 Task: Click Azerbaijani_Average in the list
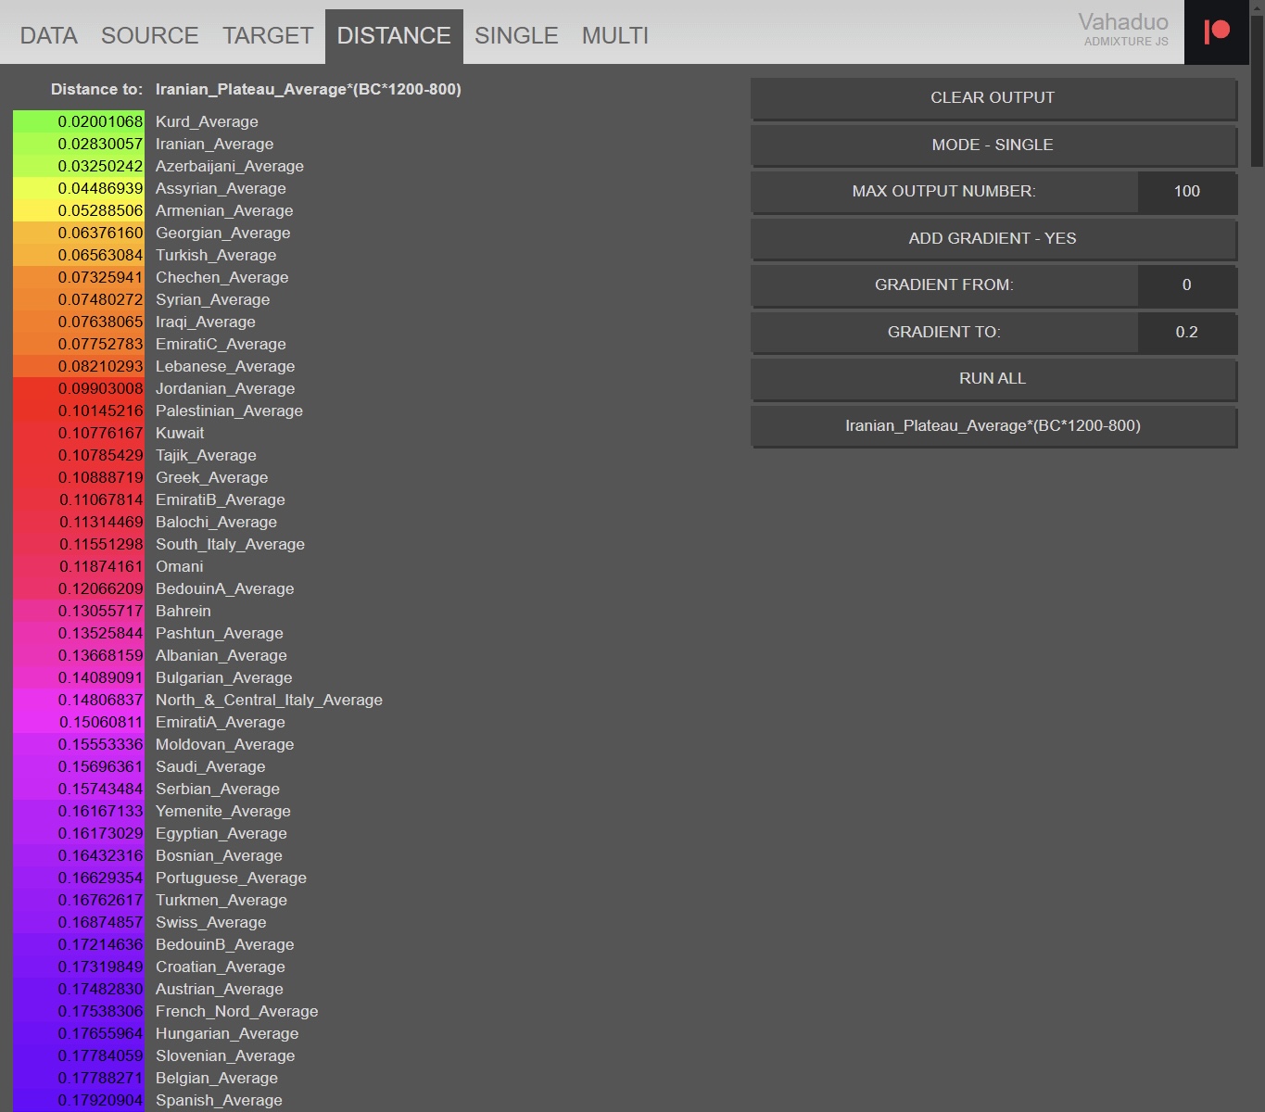(x=230, y=167)
